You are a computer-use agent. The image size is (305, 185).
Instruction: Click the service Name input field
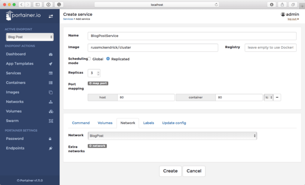(x=192, y=35)
